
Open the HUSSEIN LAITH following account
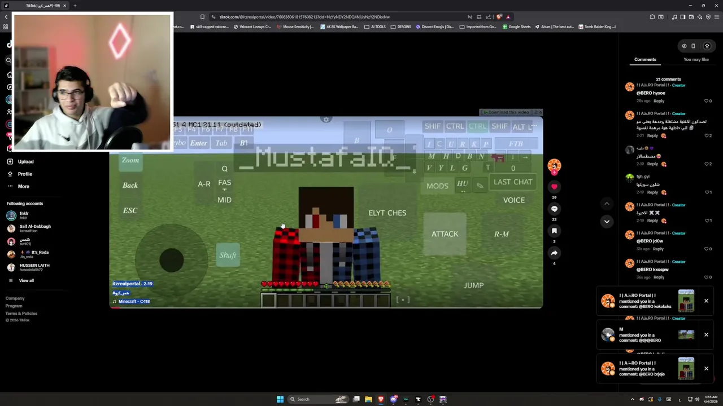[x=27, y=267]
